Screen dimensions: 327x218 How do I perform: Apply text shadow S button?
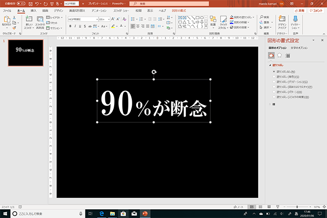click(x=85, y=26)
